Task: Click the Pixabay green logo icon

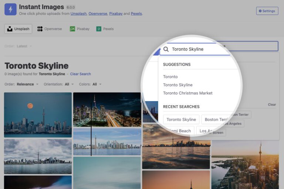Action: tap(72, 29)
